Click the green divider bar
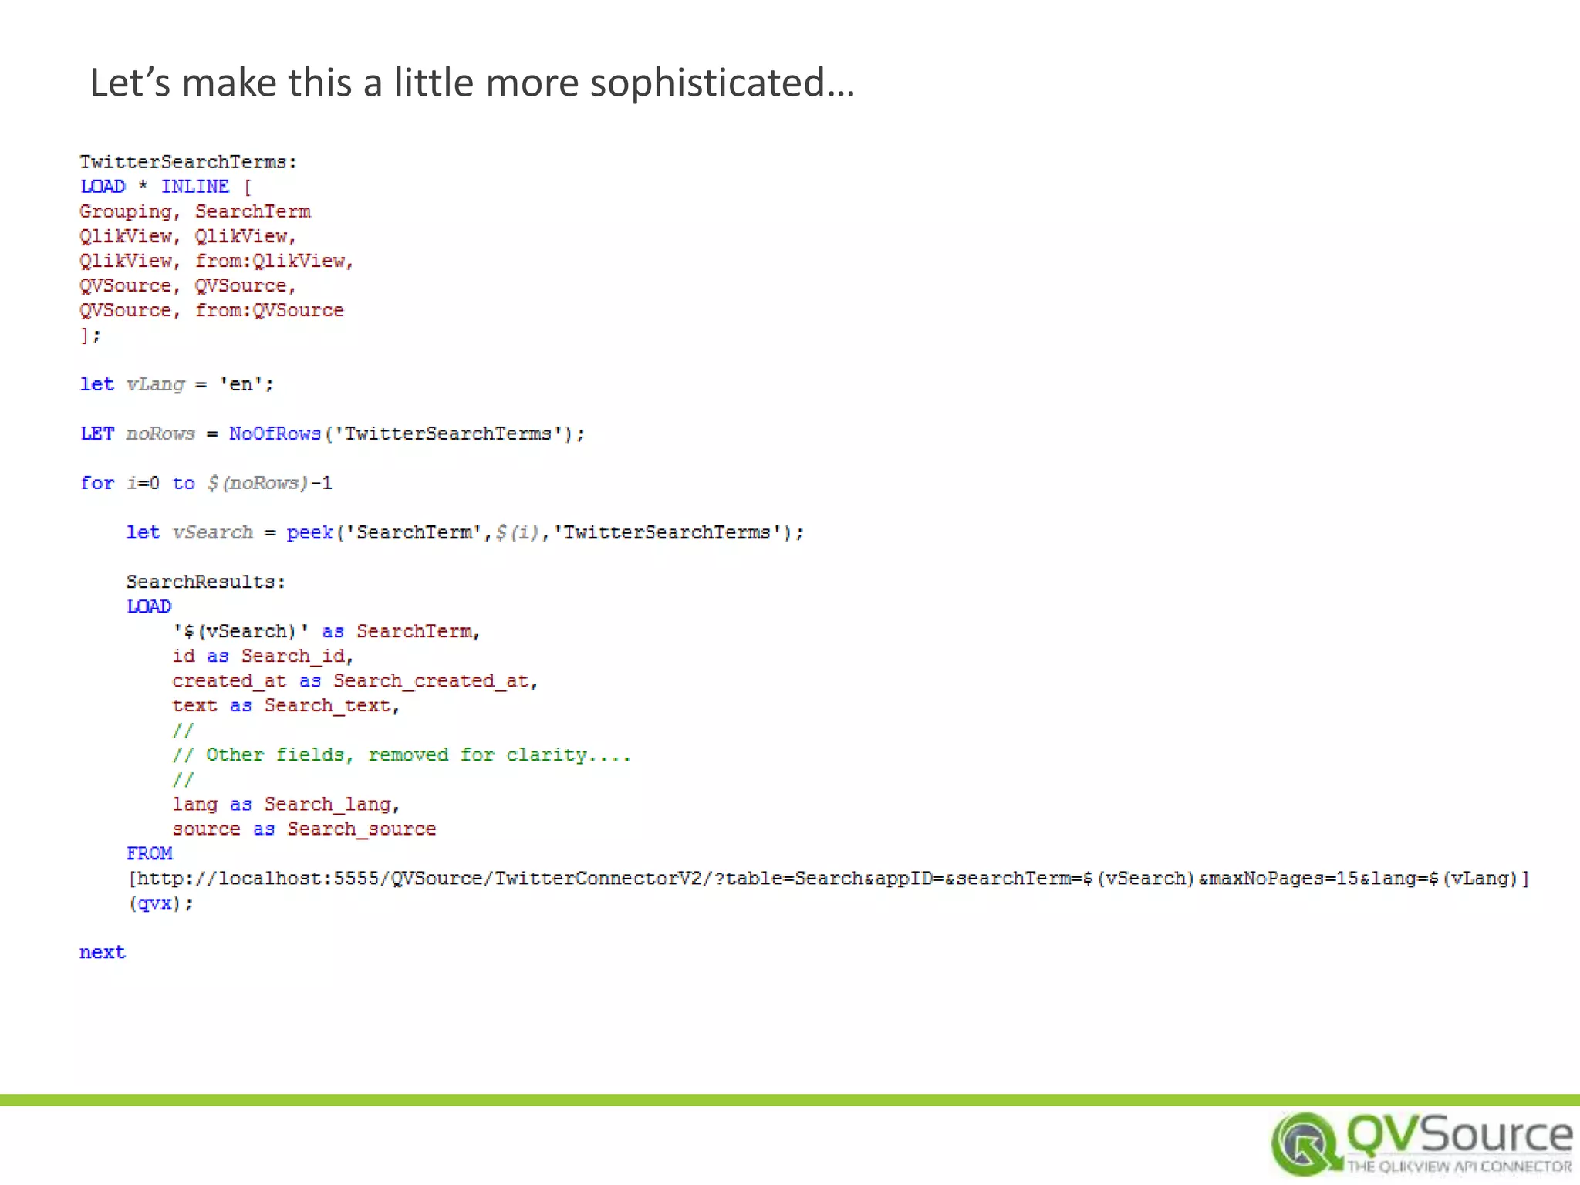The image size is (1580, 1185). [790, 1099]
